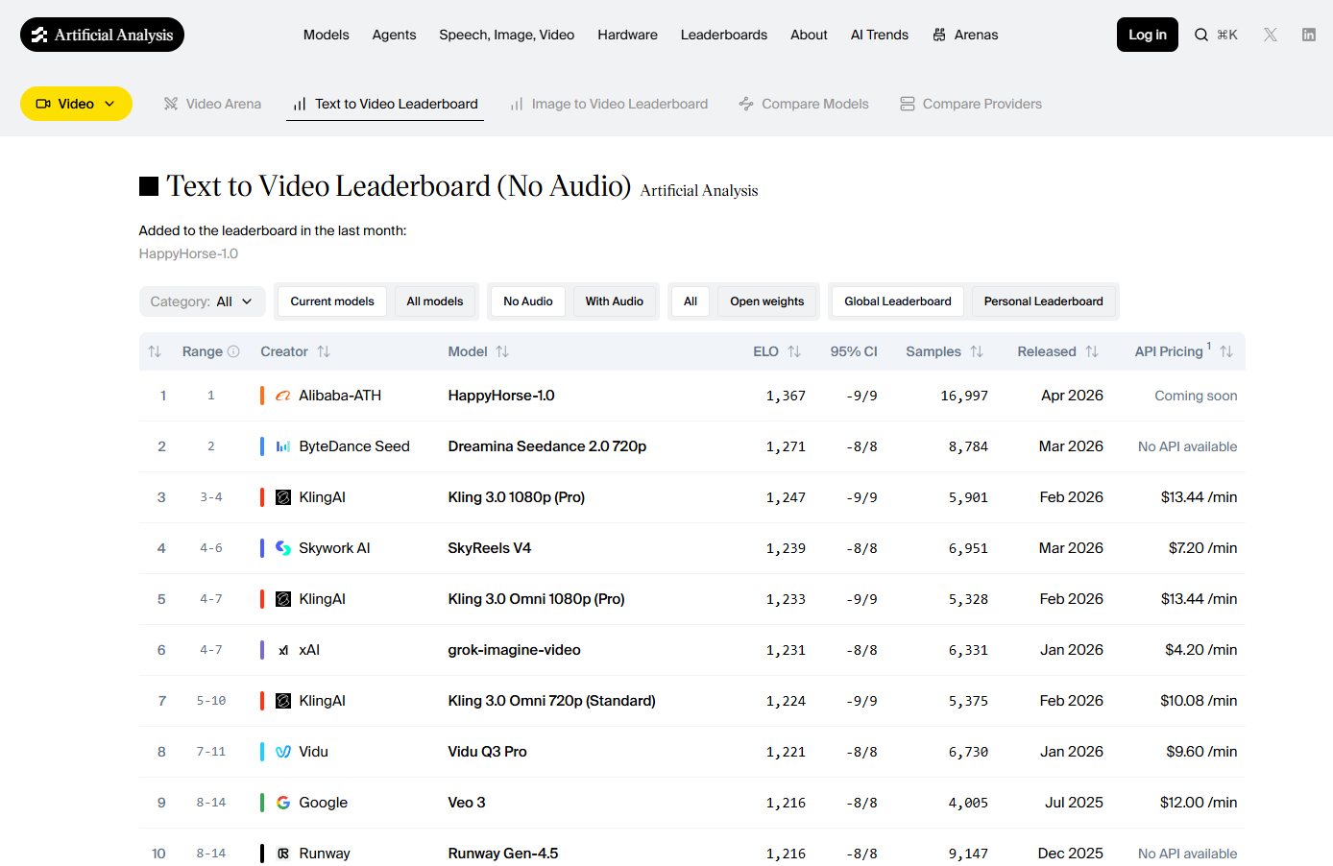This screenshot has width=1333, height=866.
Task: Click the Log in button
Action: (x=1148, y=35)
